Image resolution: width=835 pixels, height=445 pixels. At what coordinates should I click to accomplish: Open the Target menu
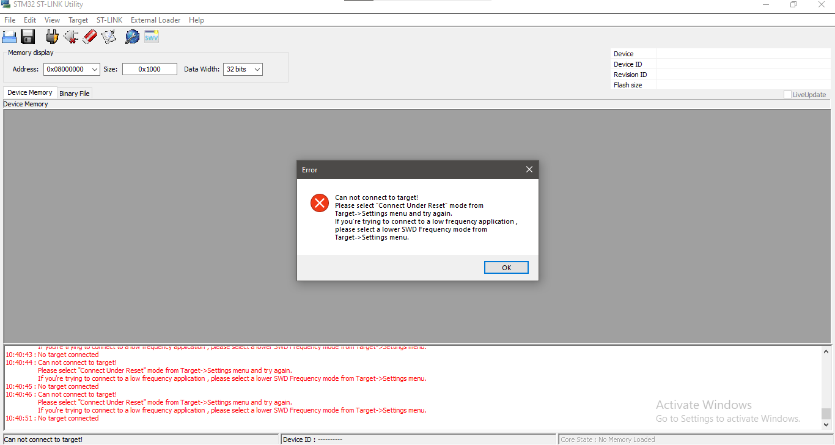[78, 20]
